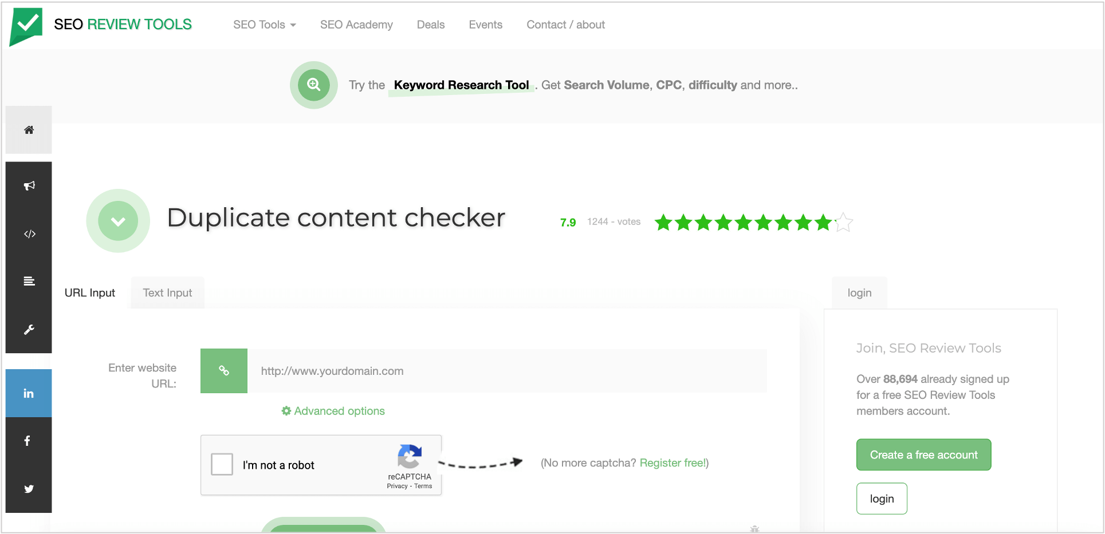Screen dimensions: 1105x534
Task: Click the 7.9 rating score
Action: point(568,222)
